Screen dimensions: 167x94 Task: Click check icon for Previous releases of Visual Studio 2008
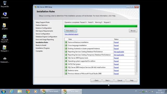66,74
